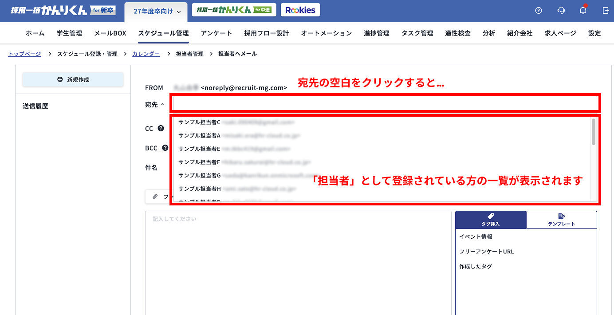Click the 宛先 recipient input field
The height and width of the screenshot is (315, 614).
[384, 103]
